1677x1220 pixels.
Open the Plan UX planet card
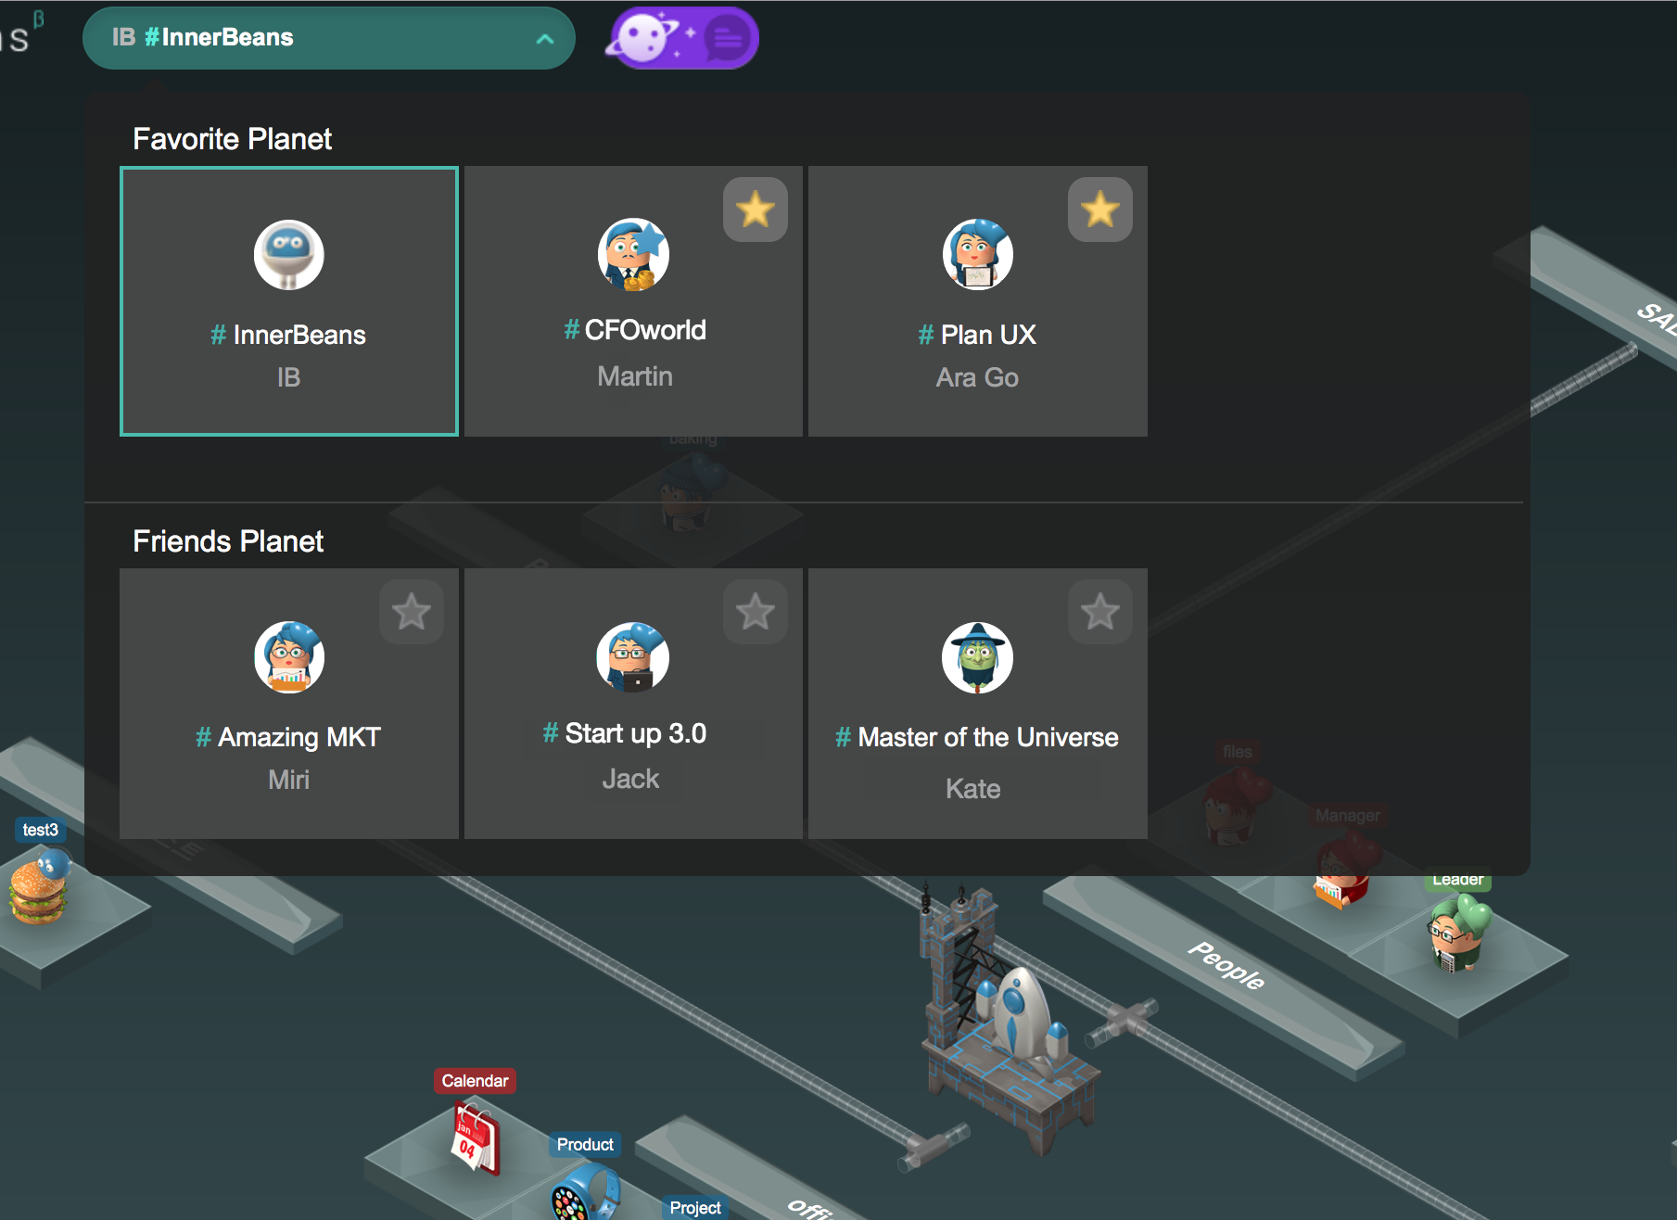[978, 301]
